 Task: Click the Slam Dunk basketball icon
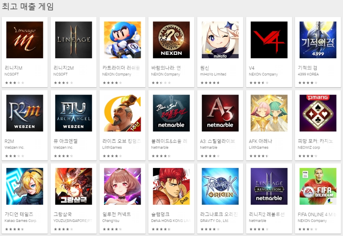pyautogui.click(x=171, y=186)
